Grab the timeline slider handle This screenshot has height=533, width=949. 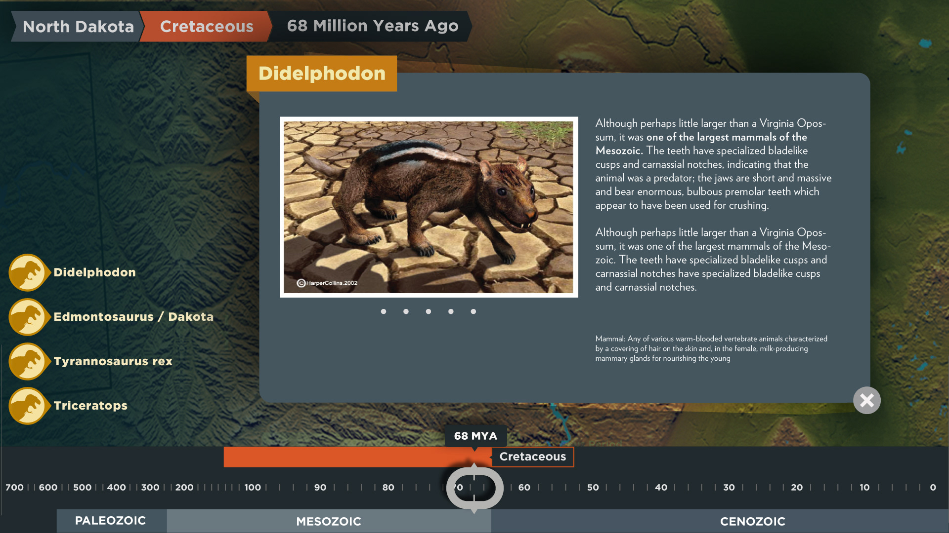pyautogui.click(x=474, y=488)
